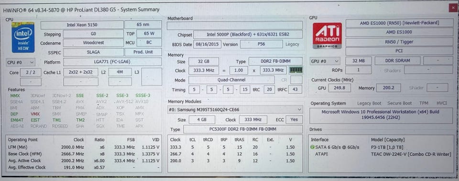Expand the Samsung M395T5160QZ4-CE66 module dropdown
This screenshot has height=181, width=459.
235,110
